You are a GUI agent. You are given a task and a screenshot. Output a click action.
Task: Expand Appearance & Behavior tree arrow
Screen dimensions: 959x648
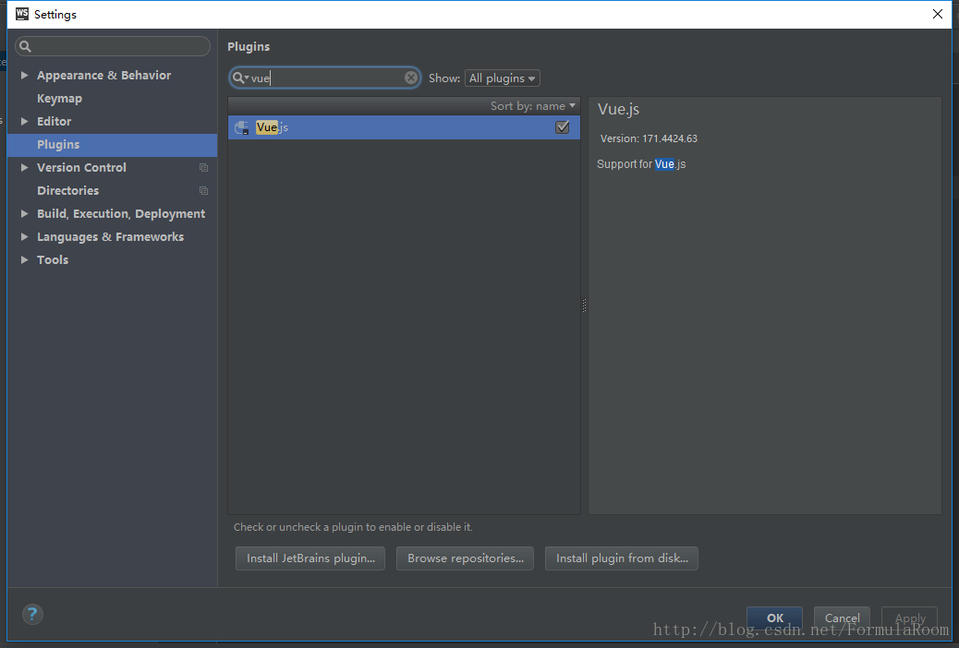point(24,75)
